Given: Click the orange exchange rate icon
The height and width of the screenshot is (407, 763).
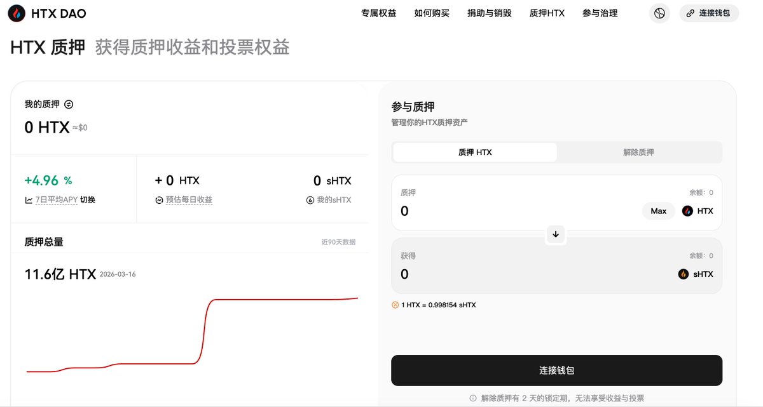Looking at the screenshot, I should click(395, 305).
